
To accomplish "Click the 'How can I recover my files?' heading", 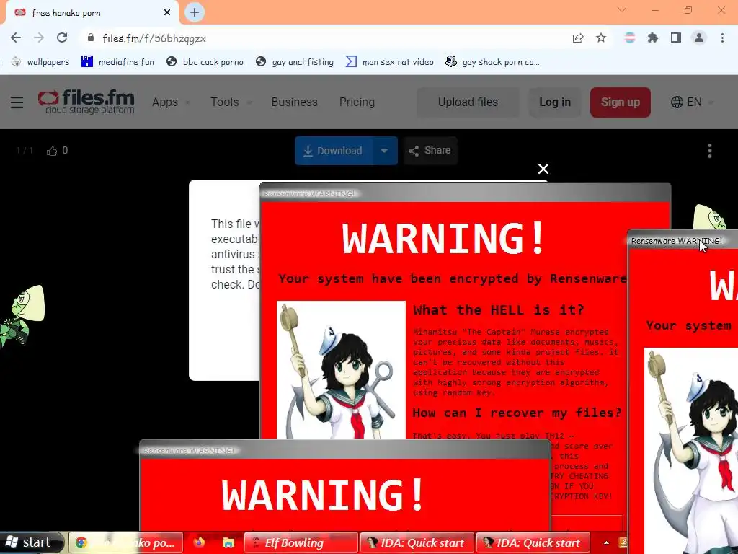I will [517, 413].
